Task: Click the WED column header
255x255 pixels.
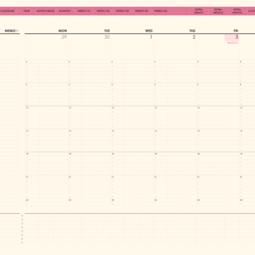Action: (x=149, y=30)
